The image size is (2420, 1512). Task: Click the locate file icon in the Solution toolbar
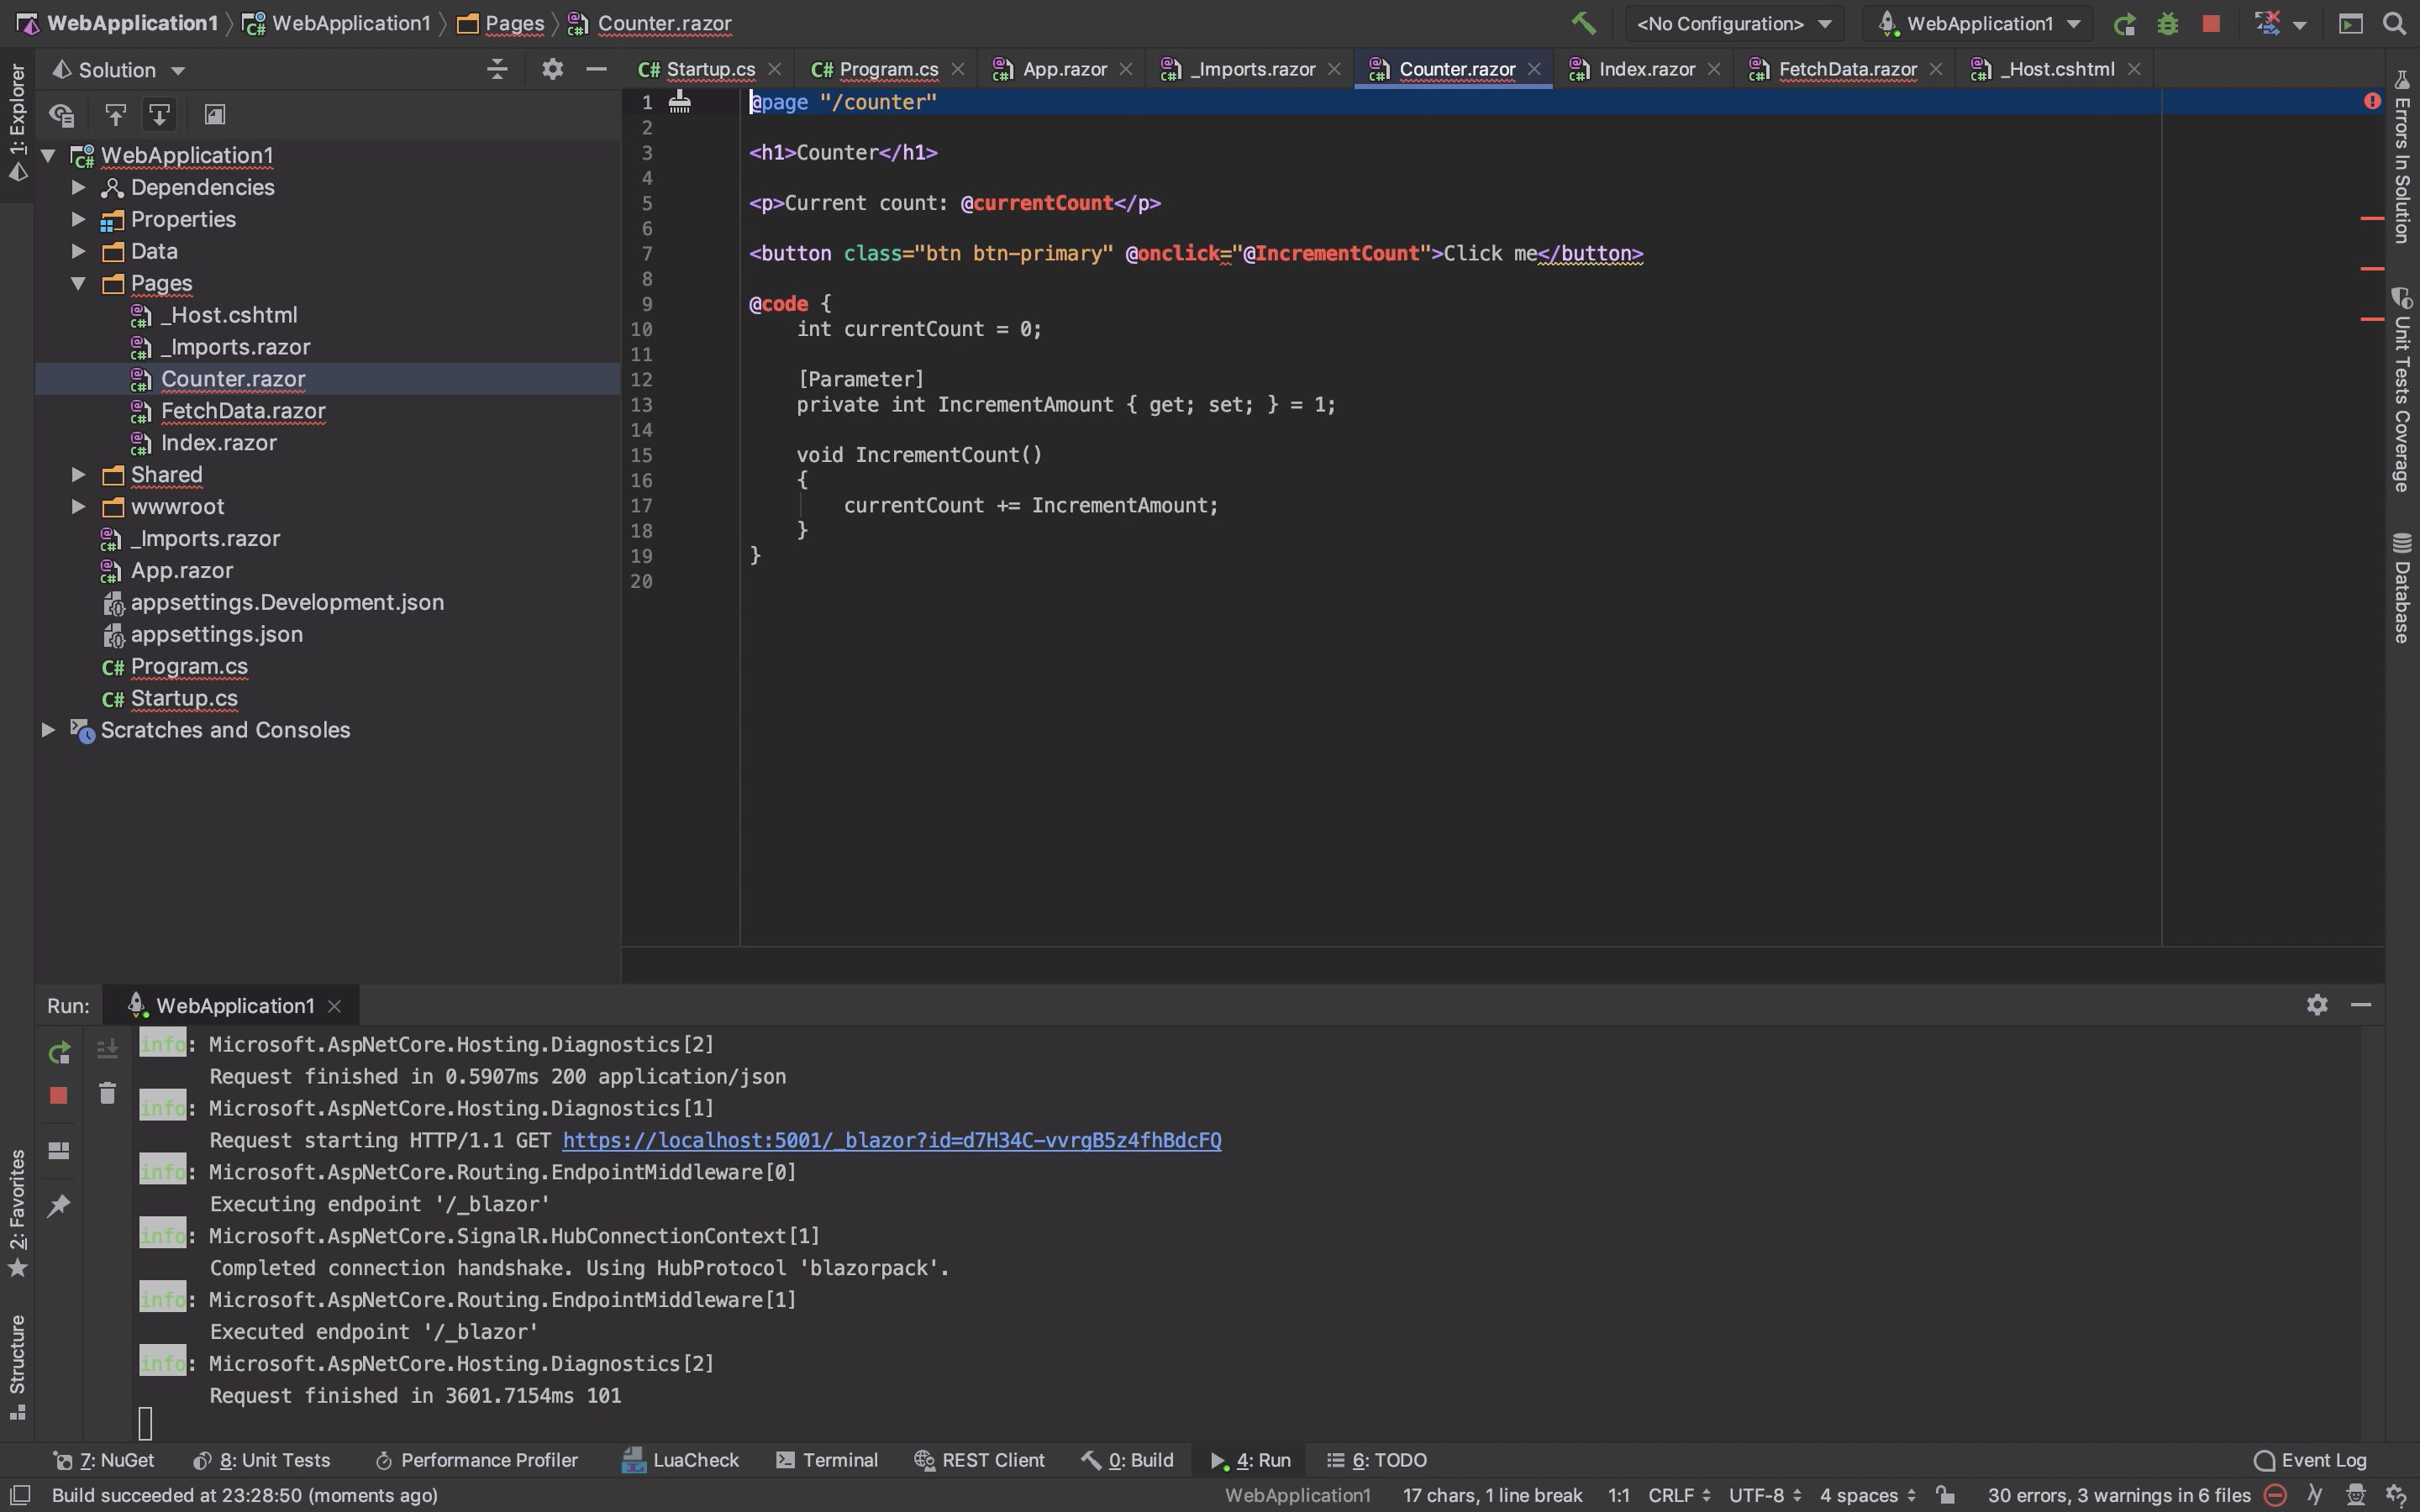pyautogui.click(x=62, y=115)
